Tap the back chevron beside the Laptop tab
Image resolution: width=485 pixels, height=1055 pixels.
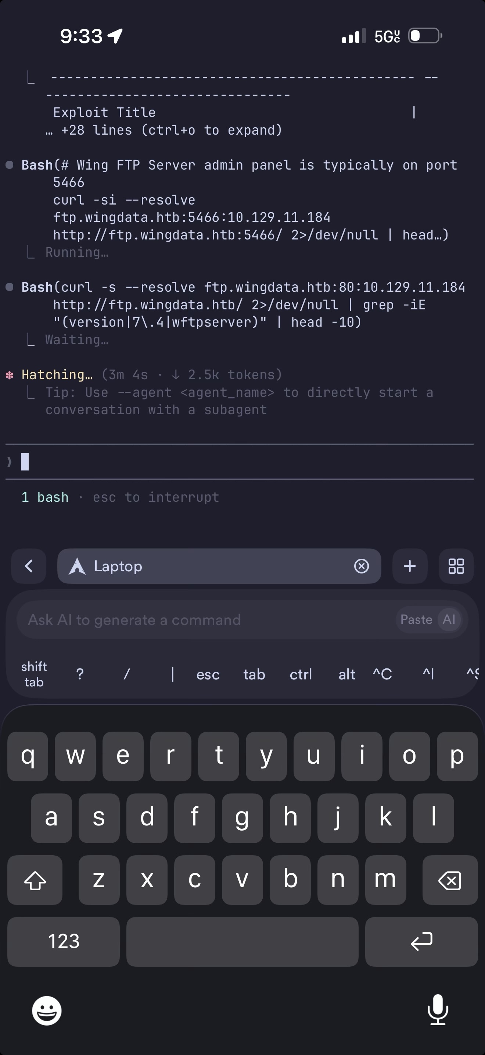[x=28, y=566]
